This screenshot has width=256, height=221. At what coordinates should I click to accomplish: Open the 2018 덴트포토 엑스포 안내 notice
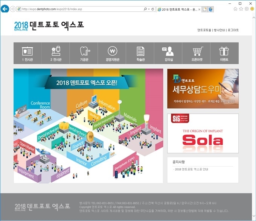coord(191,170)
